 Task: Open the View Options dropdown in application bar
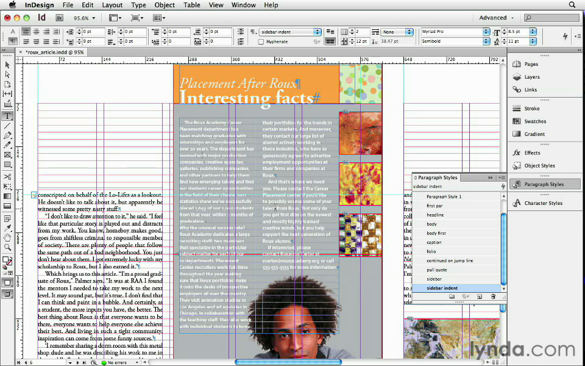pos(115,18)
